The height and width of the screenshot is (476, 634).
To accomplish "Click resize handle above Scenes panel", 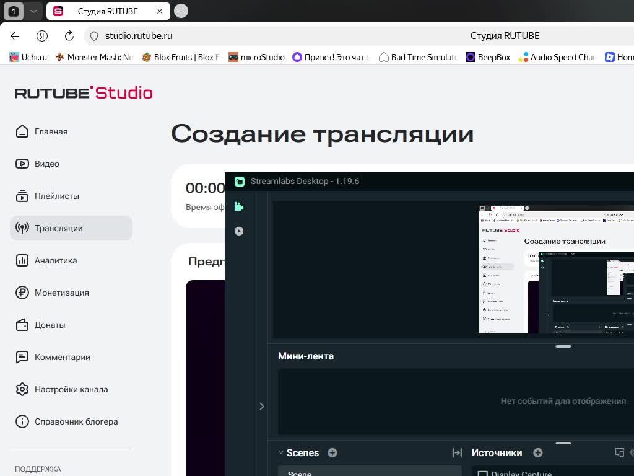I will pyautogui.click(x=563, y=443).
